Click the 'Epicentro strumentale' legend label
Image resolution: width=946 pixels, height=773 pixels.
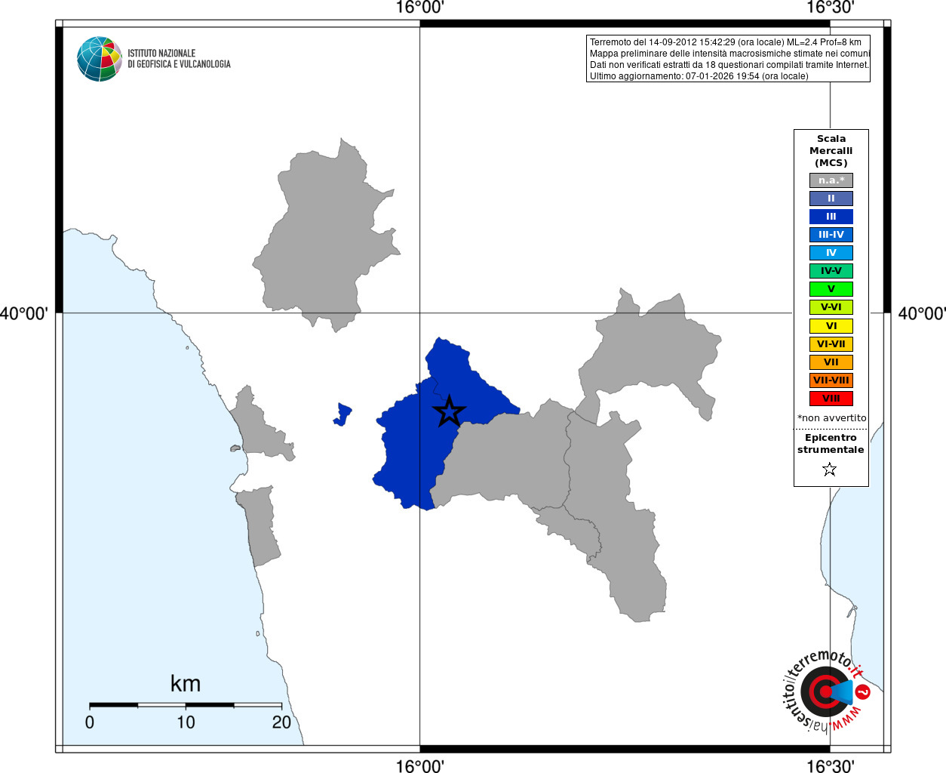[831, 444]
